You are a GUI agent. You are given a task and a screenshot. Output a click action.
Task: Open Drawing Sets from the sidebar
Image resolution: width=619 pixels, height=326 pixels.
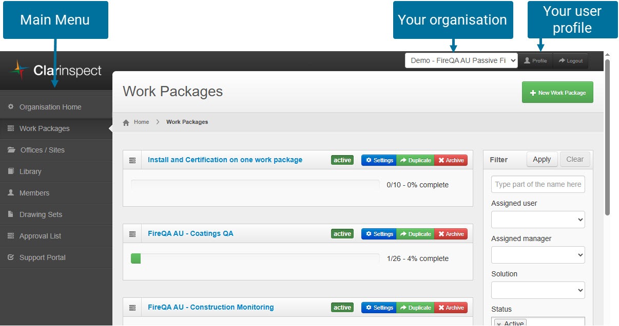[x=41, y=214]
